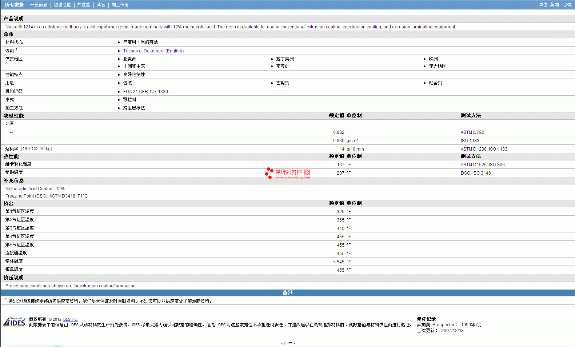Open the 物理性能 tab
Viewport: 575px width, 347px height.
(x=62, y=5)
